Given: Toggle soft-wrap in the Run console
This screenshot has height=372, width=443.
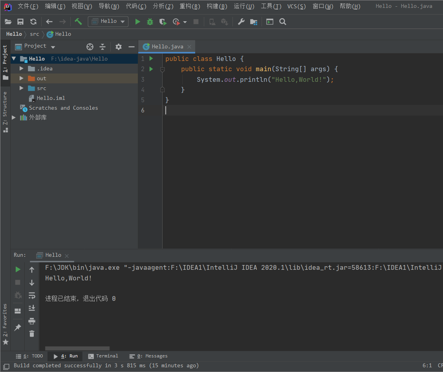Looking at the screenshot, I should pyautogui.click(x=32, y=295).
